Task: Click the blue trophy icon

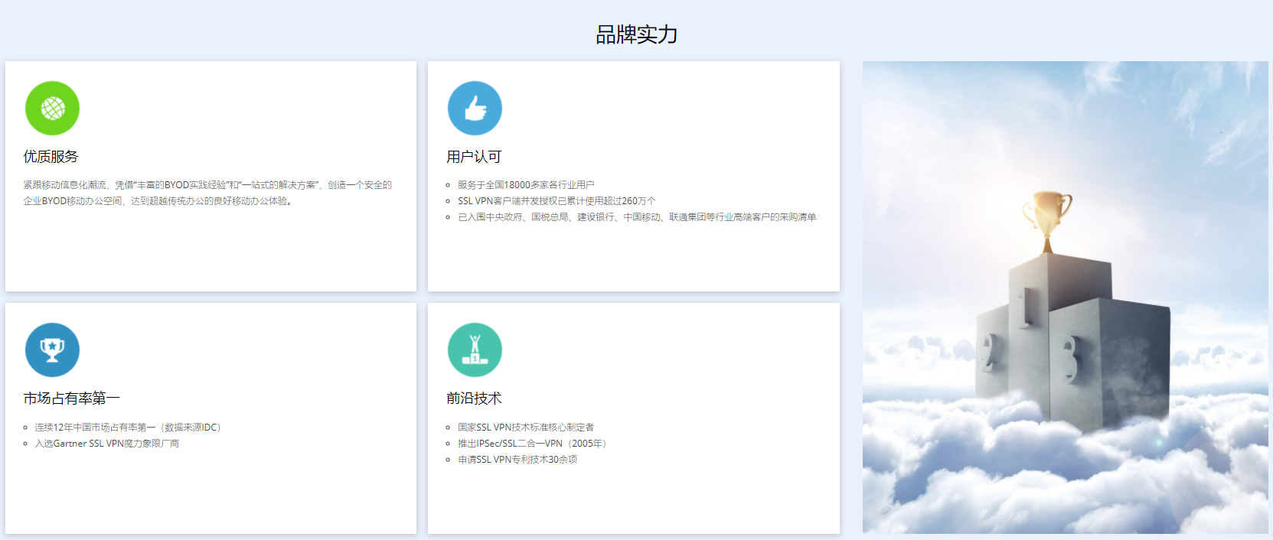Action: coord(52,350)
